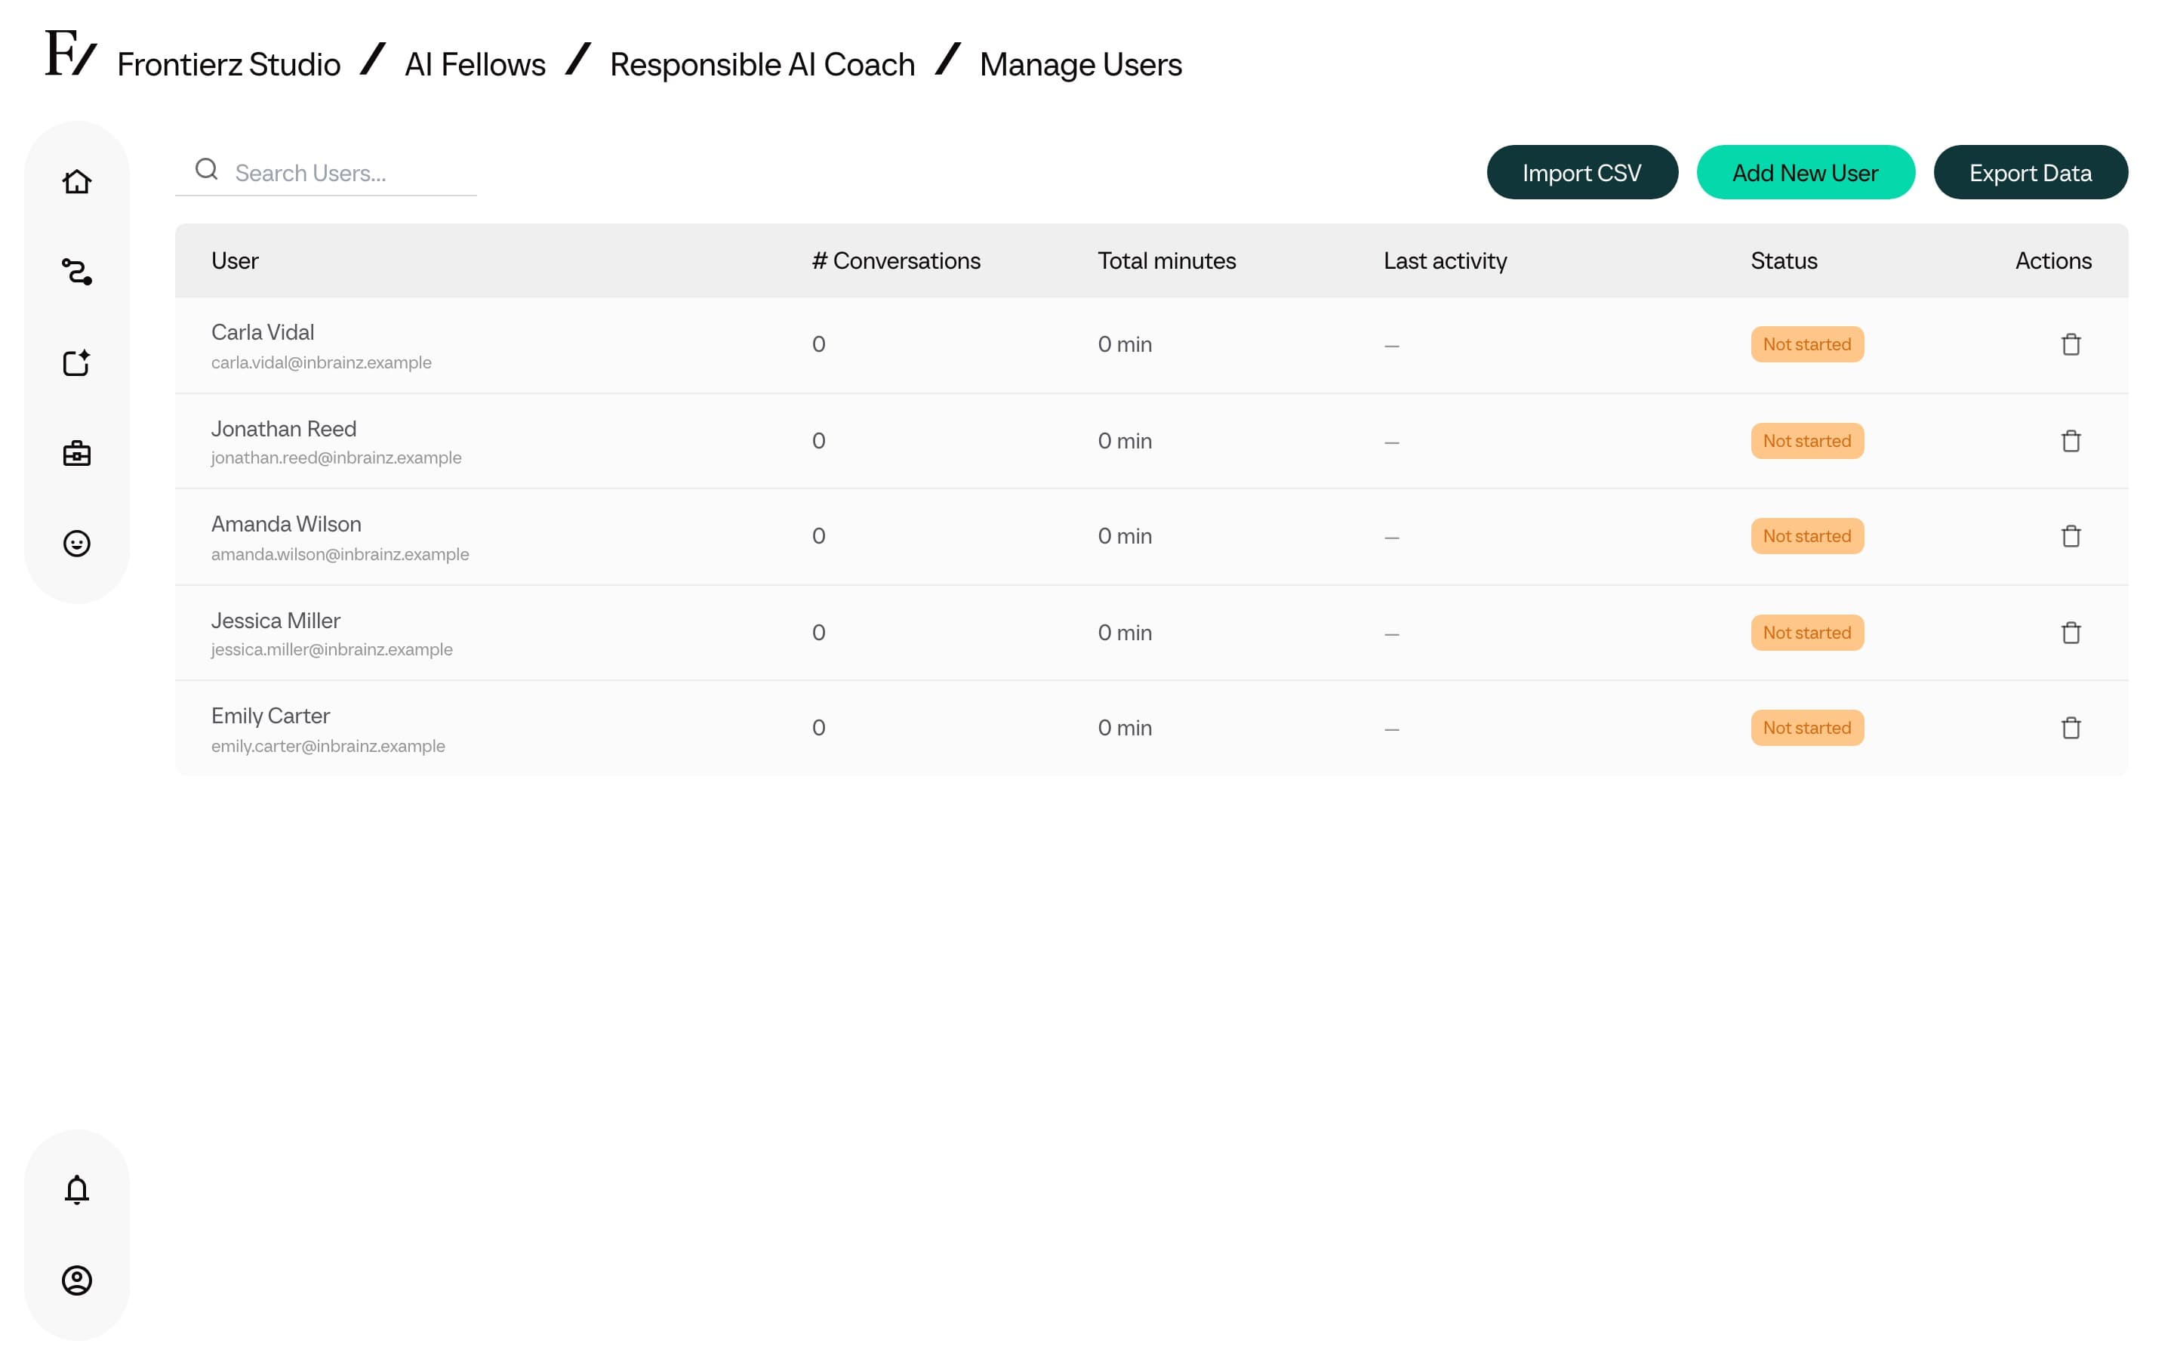Select the name Emily Carter
Image resolution: width=2174 pixels, height=1359 pixels.
click(x=269, y=716)
